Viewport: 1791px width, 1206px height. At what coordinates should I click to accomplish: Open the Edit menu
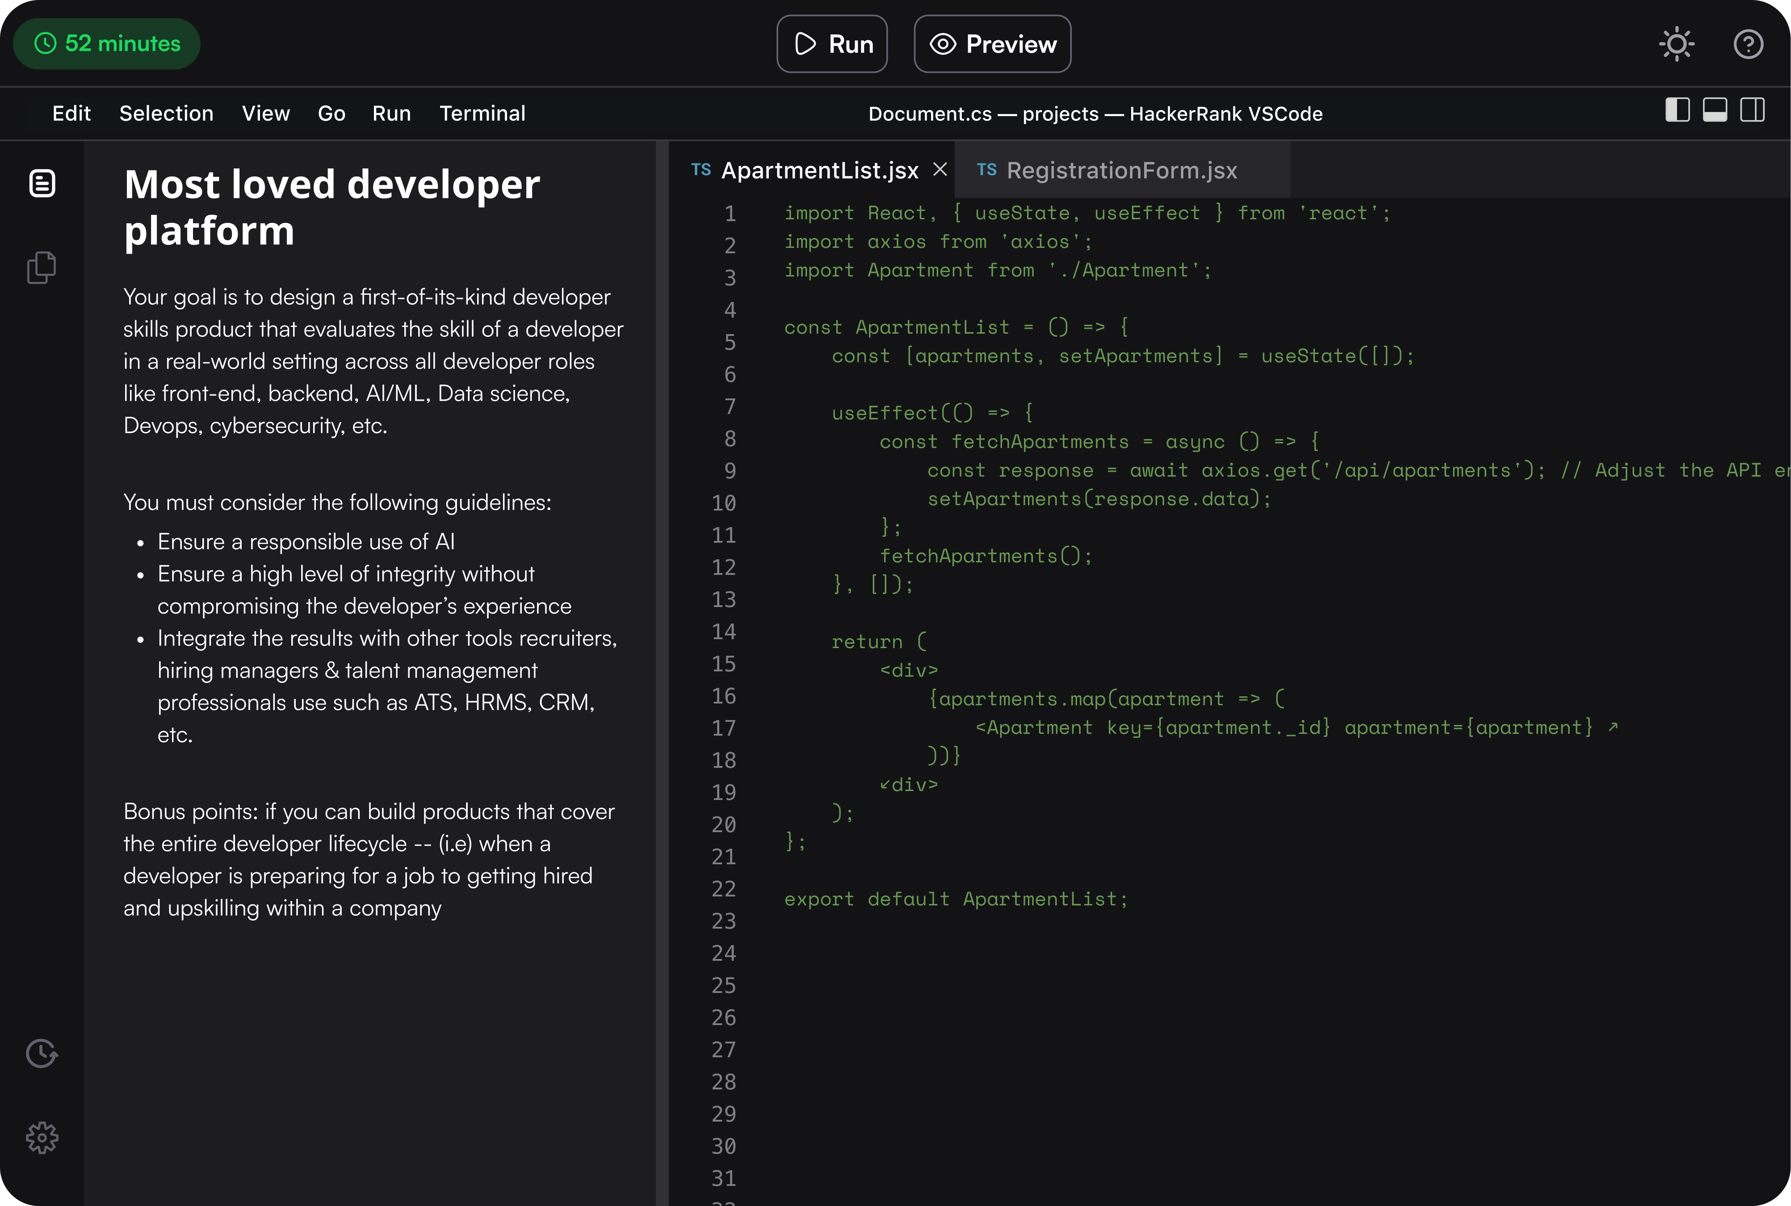pyautogui.click(x=71, y=113)
